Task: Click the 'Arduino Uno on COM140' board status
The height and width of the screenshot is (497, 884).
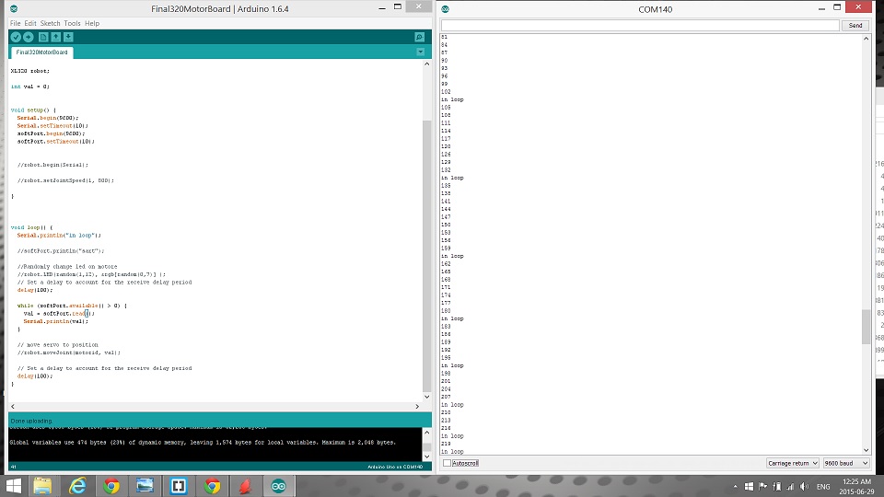Action: 395,467
